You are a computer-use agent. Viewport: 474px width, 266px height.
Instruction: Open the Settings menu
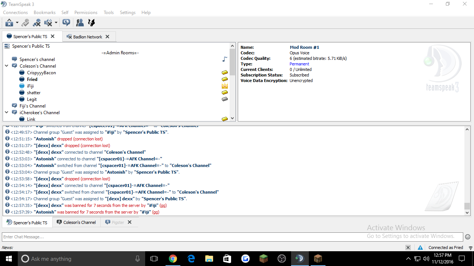128,13
